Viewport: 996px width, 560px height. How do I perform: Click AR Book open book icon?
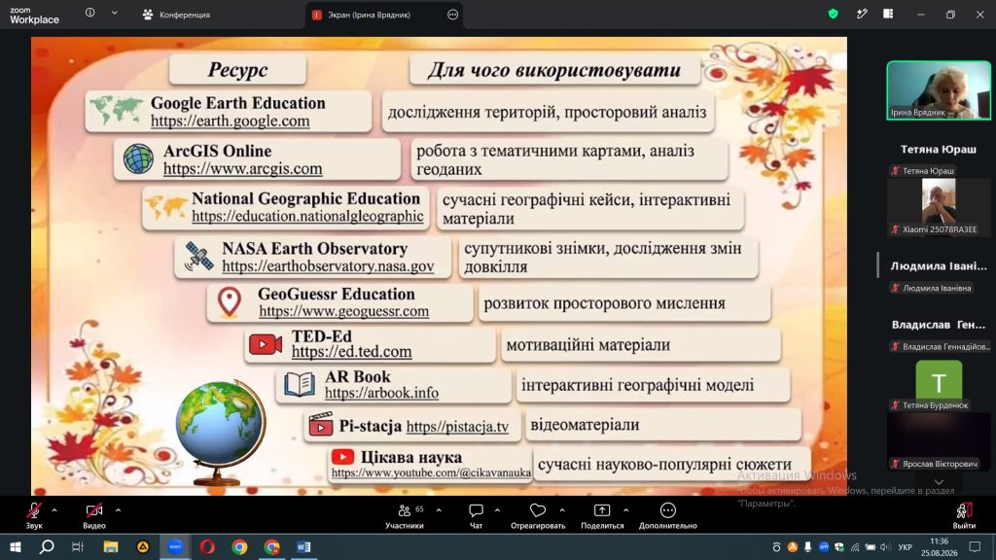(300, 384)
